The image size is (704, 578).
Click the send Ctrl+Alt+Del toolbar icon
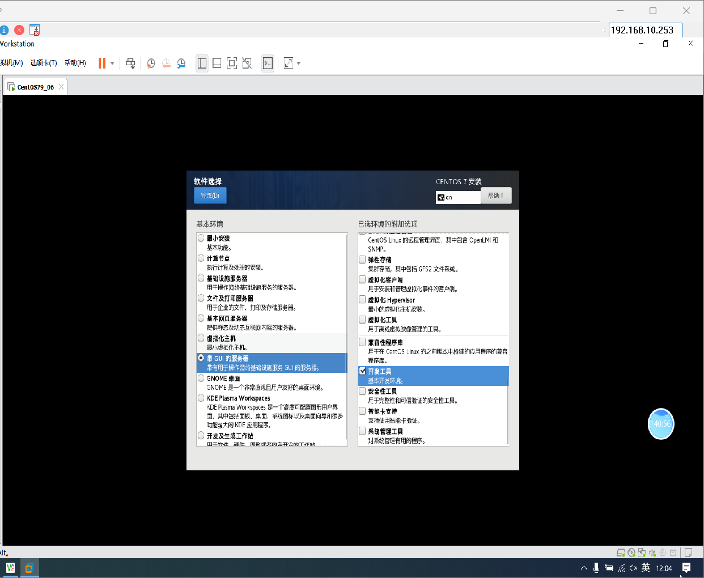(x=130, y=63)
